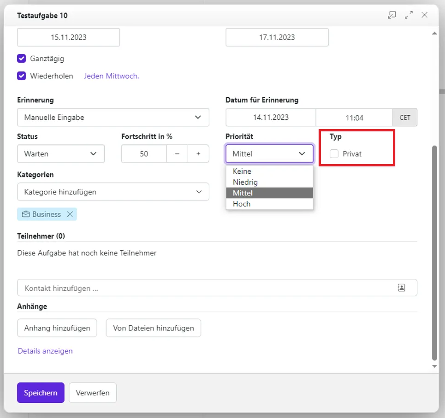The width and height of the screenshot is (445, 418).
Task: Remove the Business category tag
Action: click(70, 214)
